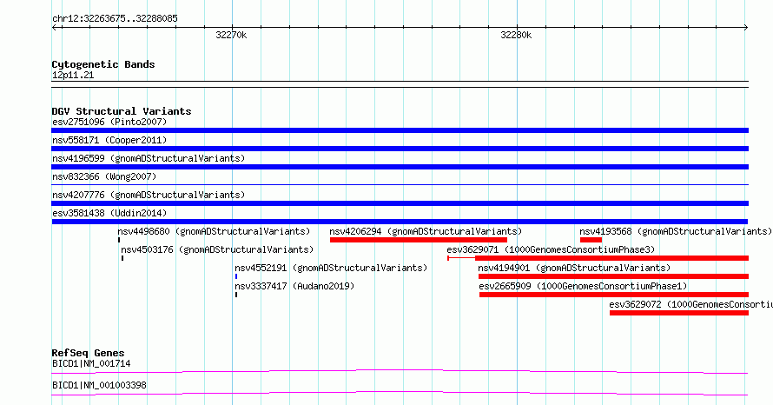Image resolution: width=773 pixels, height=405 pixels.
Task: Click the small black mark under nsv3337417
Action: tap(236, 295)
